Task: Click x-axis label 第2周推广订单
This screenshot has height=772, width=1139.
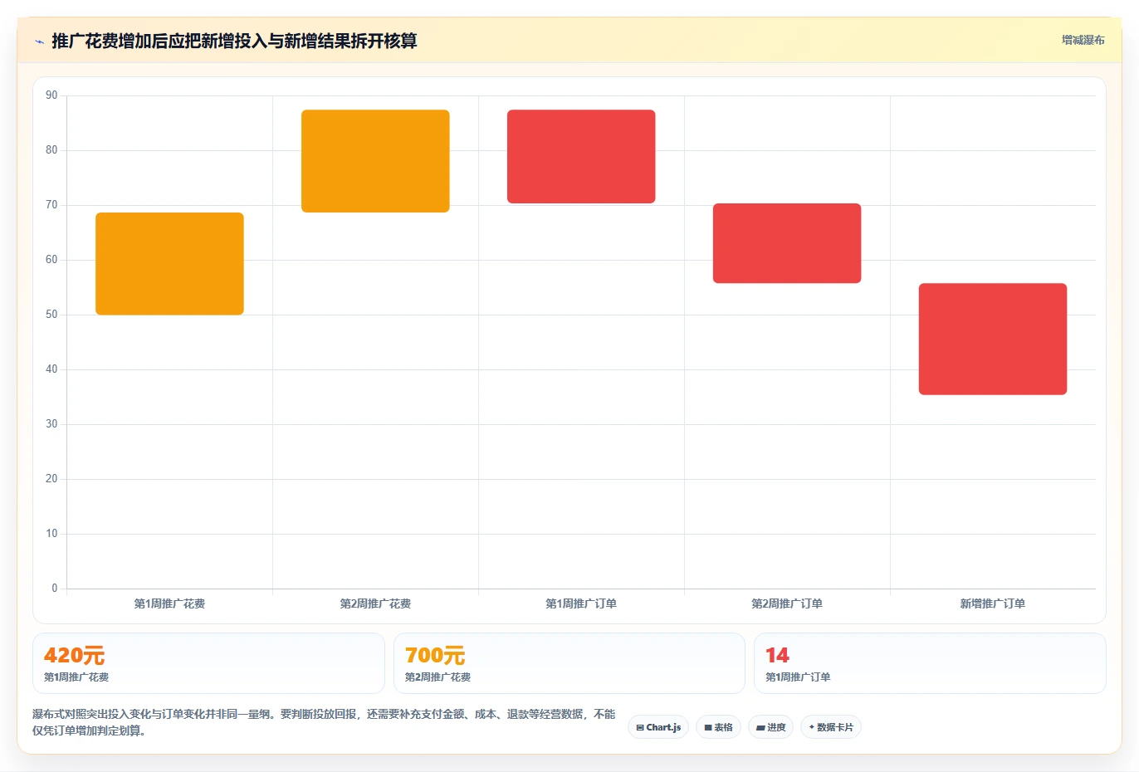Action: (787, 603)
